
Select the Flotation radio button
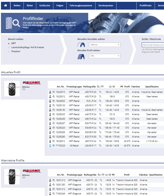click(x=9, y=51)
